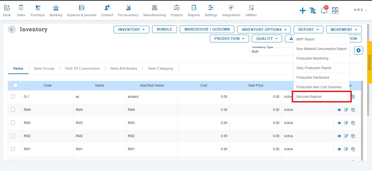372x171 pixels.
Task: Choose MRP Report from the menu
Action: [x=321, y=39]
